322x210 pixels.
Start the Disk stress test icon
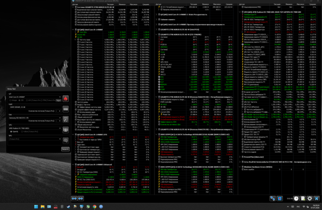[65, 119]
